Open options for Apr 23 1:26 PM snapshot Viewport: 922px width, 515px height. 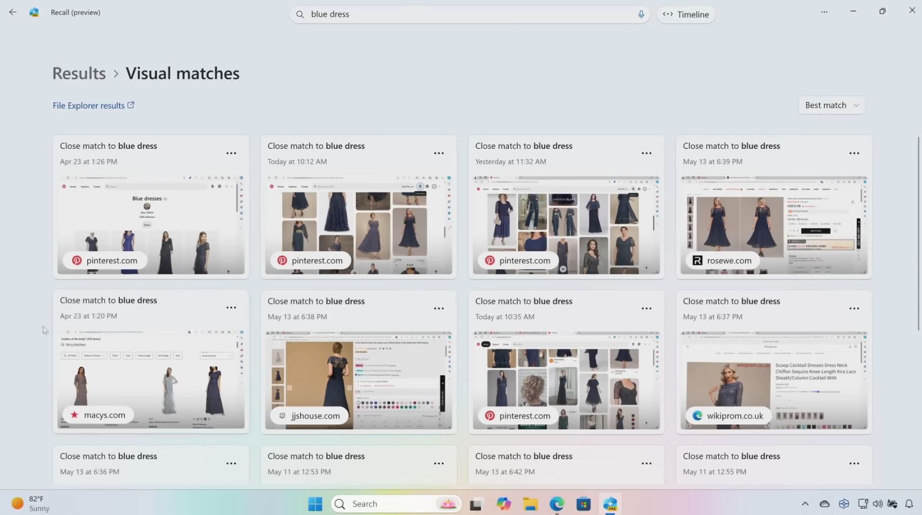[x=231, y=154]
